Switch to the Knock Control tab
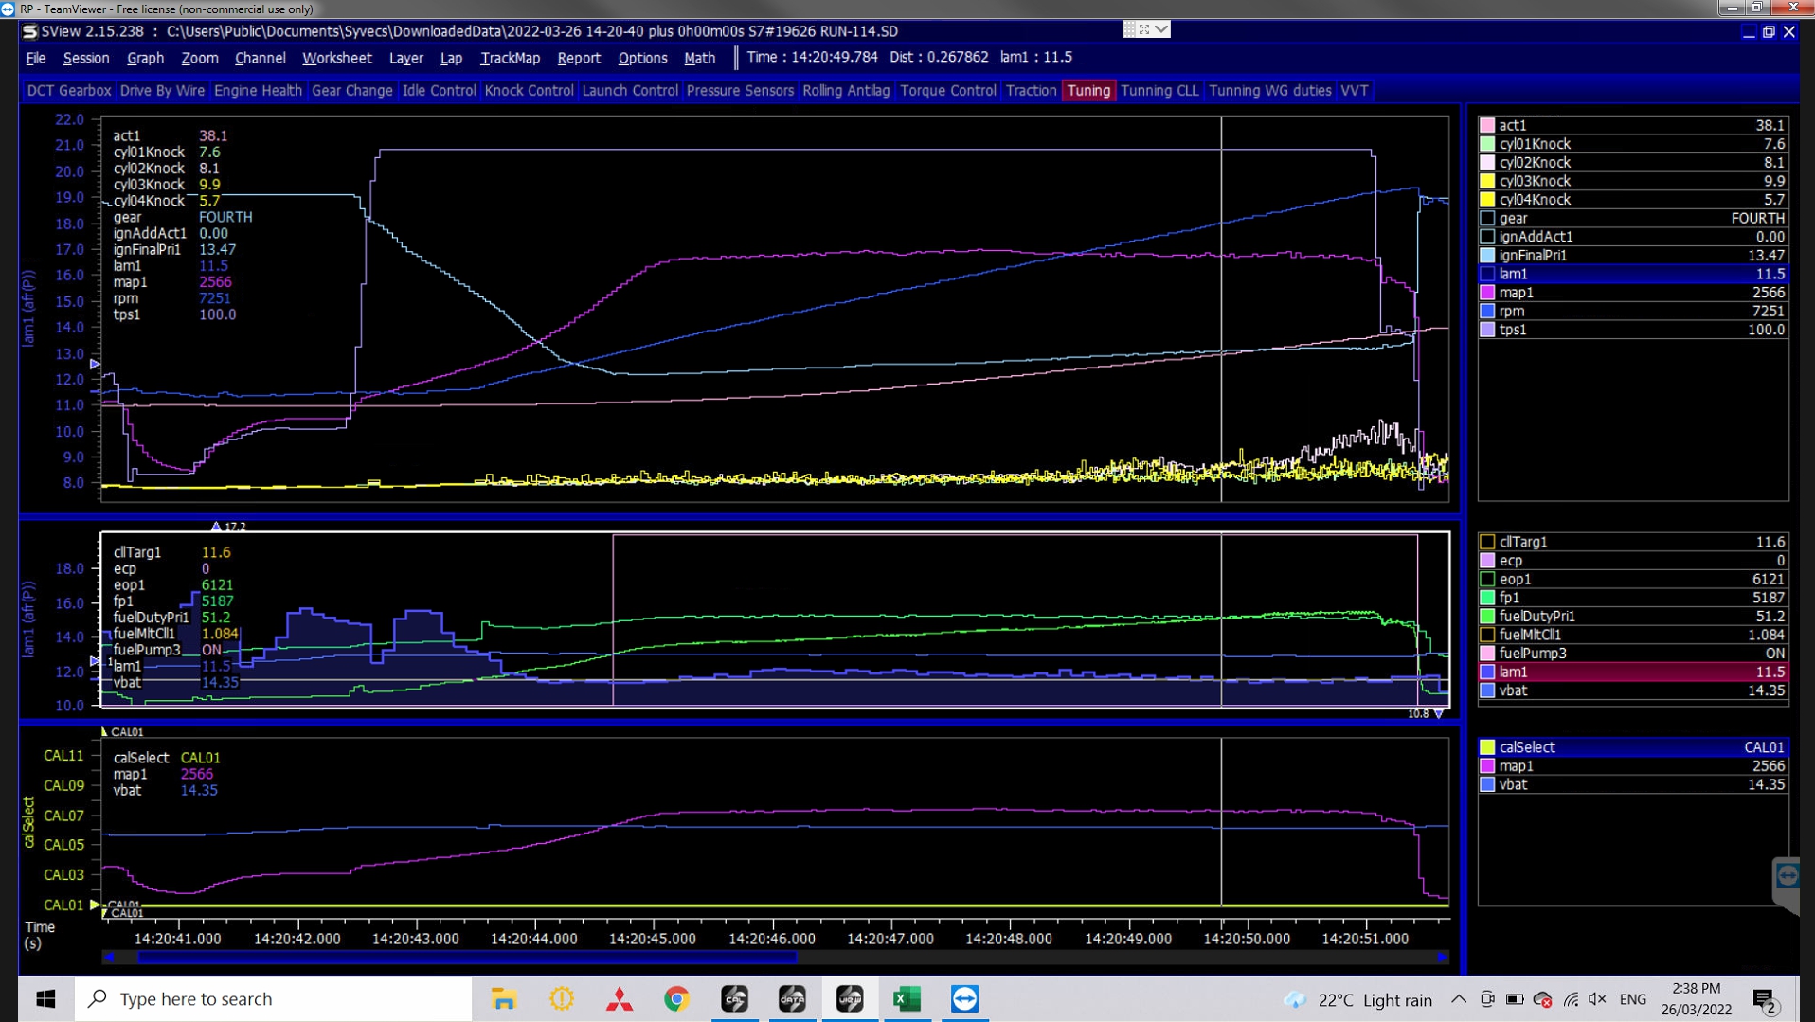1815x1022 pixels. tap(529, 91)
